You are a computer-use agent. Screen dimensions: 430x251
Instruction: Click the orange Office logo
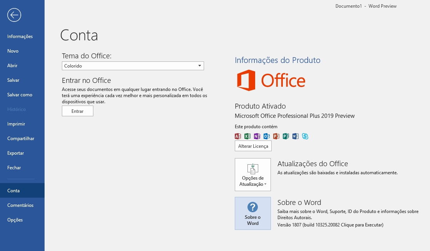coord(271,80)
